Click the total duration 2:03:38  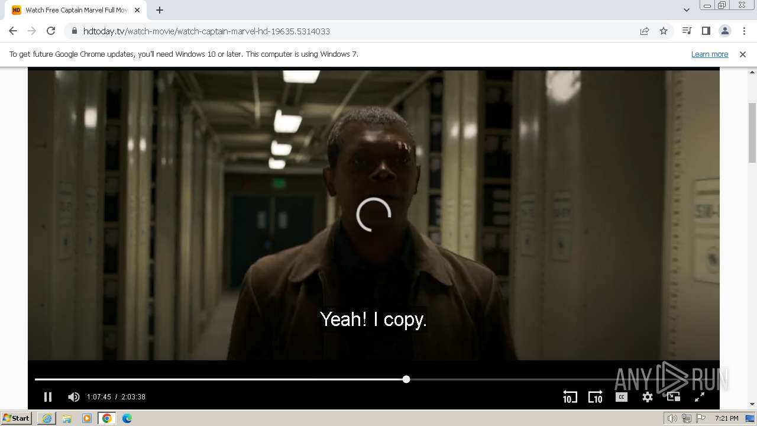[x=133, y=397]
